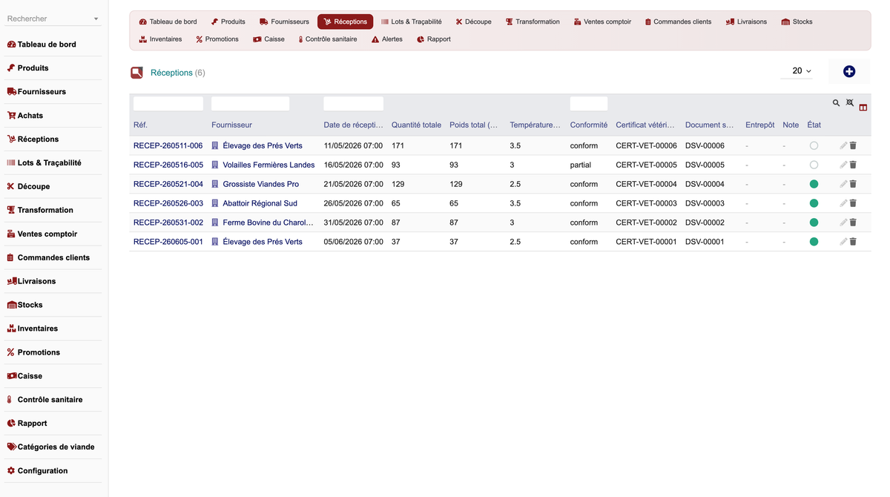This screenshot has height=497, width=890.
Task: Open column selector icon in table header
Action: click(x=863, y=108)
